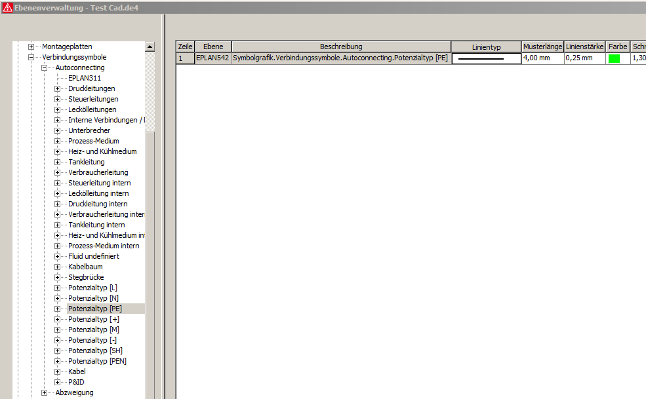Viewport: 646px width, 399px height.
Task: Edit the 0,25 mm Linienstärke cell
Action: 584,58
